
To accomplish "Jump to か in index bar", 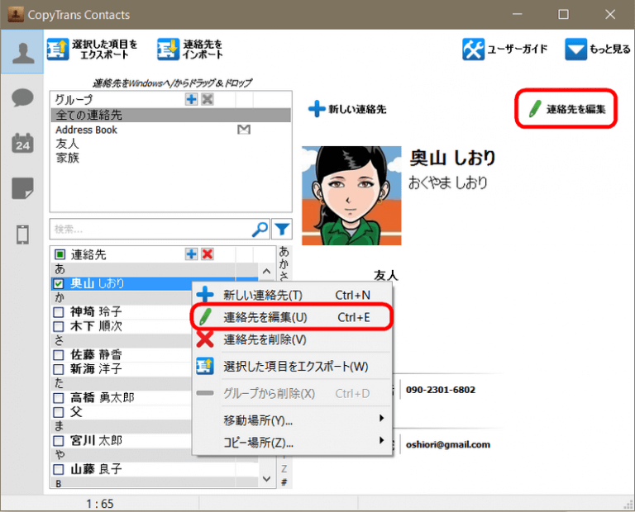I will pos(284,263).
